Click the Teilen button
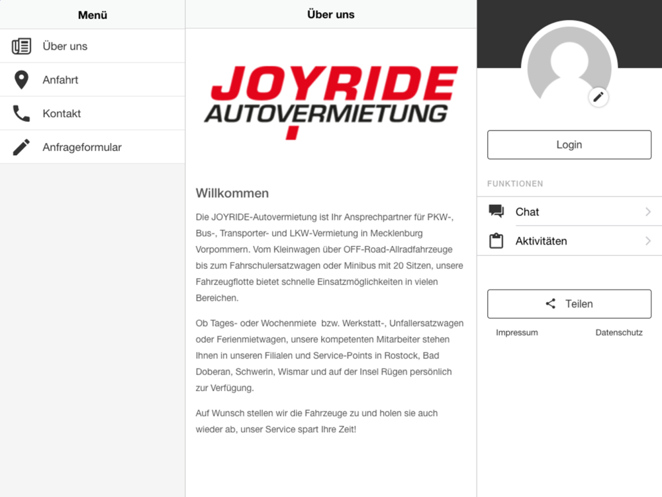The height and width of the screenshot is (497, 662). click(569, 304)
